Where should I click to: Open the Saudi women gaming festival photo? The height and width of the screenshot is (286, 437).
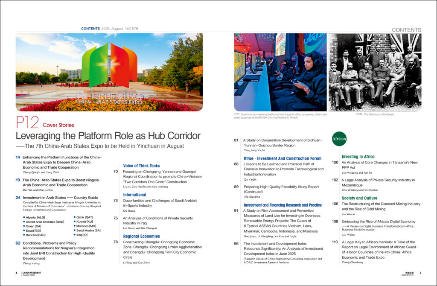(280, 72)
